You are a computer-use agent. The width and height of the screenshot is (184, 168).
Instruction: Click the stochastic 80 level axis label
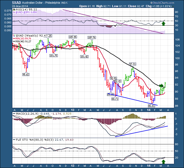(x=176, y=144)
